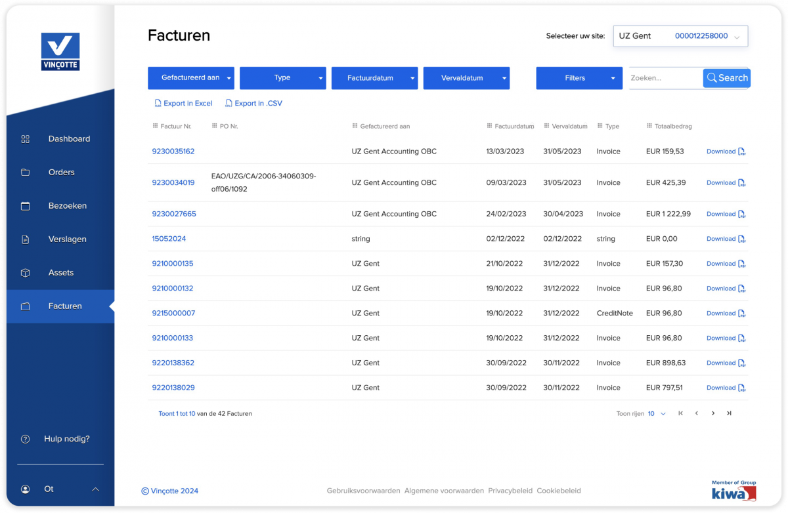Select the Assets cube icon
Viewport: 788px width, 513px height.
[25, 272]
